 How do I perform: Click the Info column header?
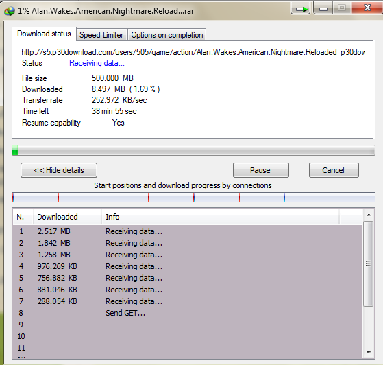point(221,217)
